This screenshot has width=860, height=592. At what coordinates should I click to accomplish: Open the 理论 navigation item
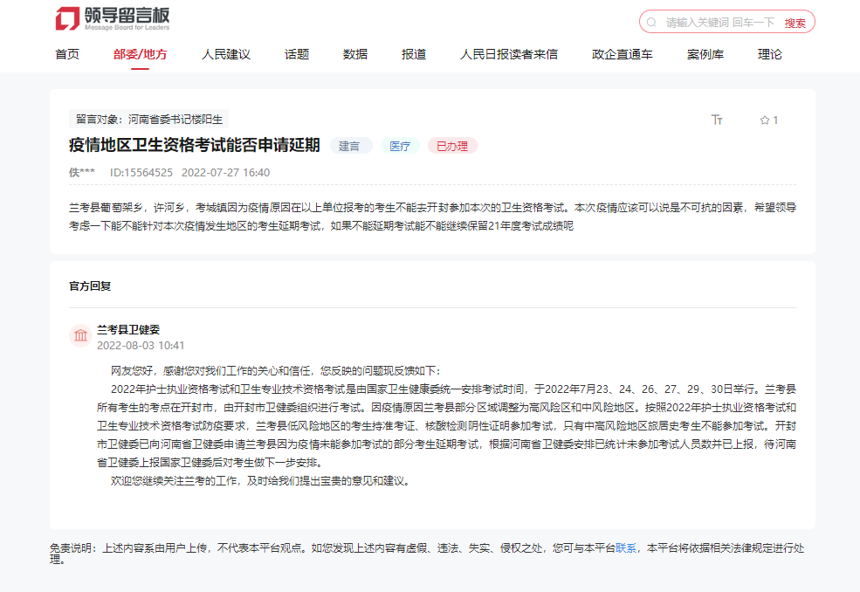pos(770,54)
